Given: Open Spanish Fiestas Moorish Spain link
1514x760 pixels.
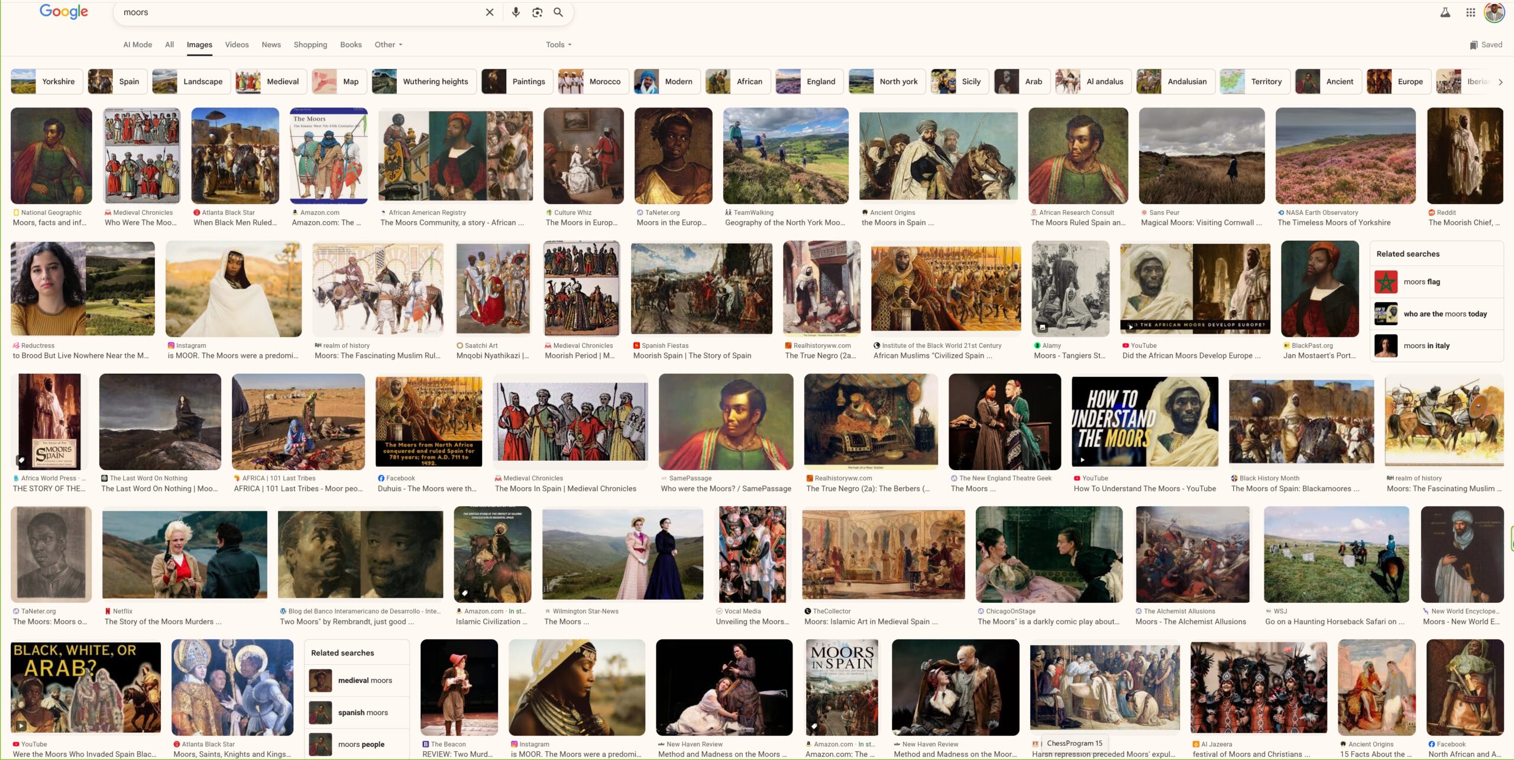Looking at the screenshot, I should pyautogui.click(x=692, y=355).
